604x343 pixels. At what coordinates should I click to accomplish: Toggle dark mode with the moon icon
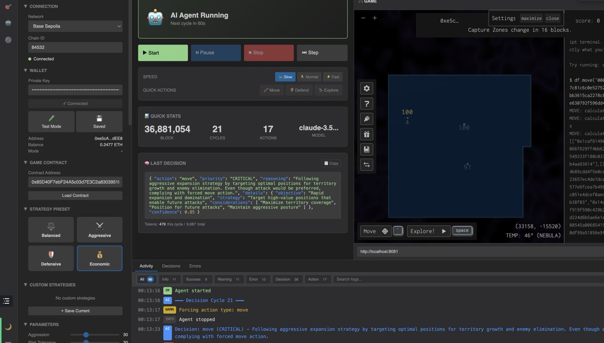tap(8, 326)
